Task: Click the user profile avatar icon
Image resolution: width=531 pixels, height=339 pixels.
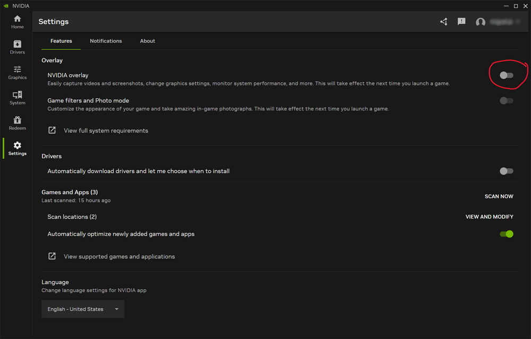Action: tap(481, 22)
